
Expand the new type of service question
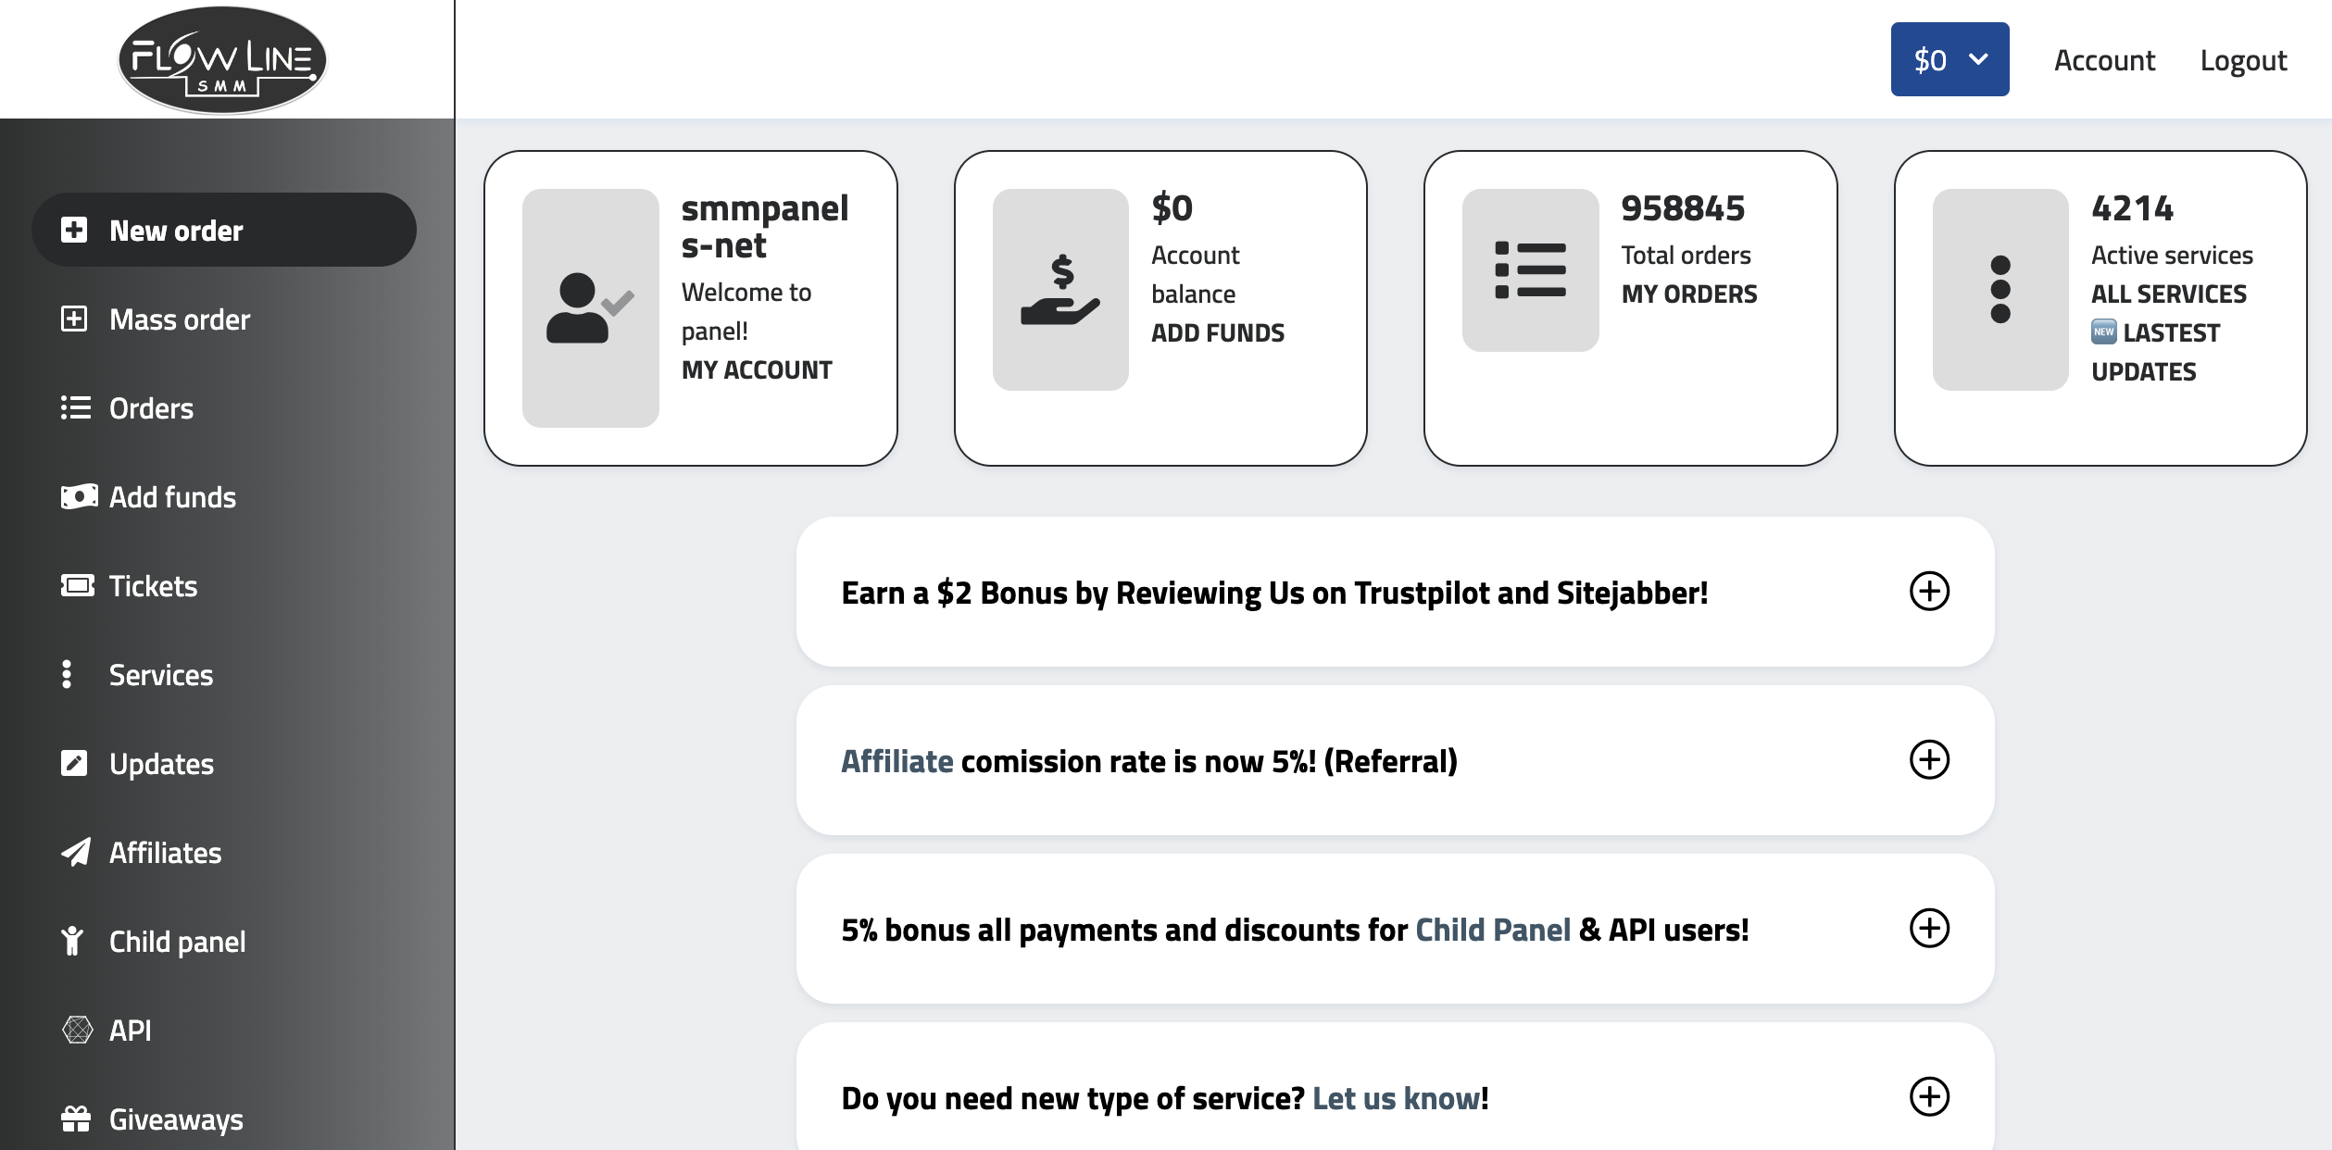pos(1929,1096)
